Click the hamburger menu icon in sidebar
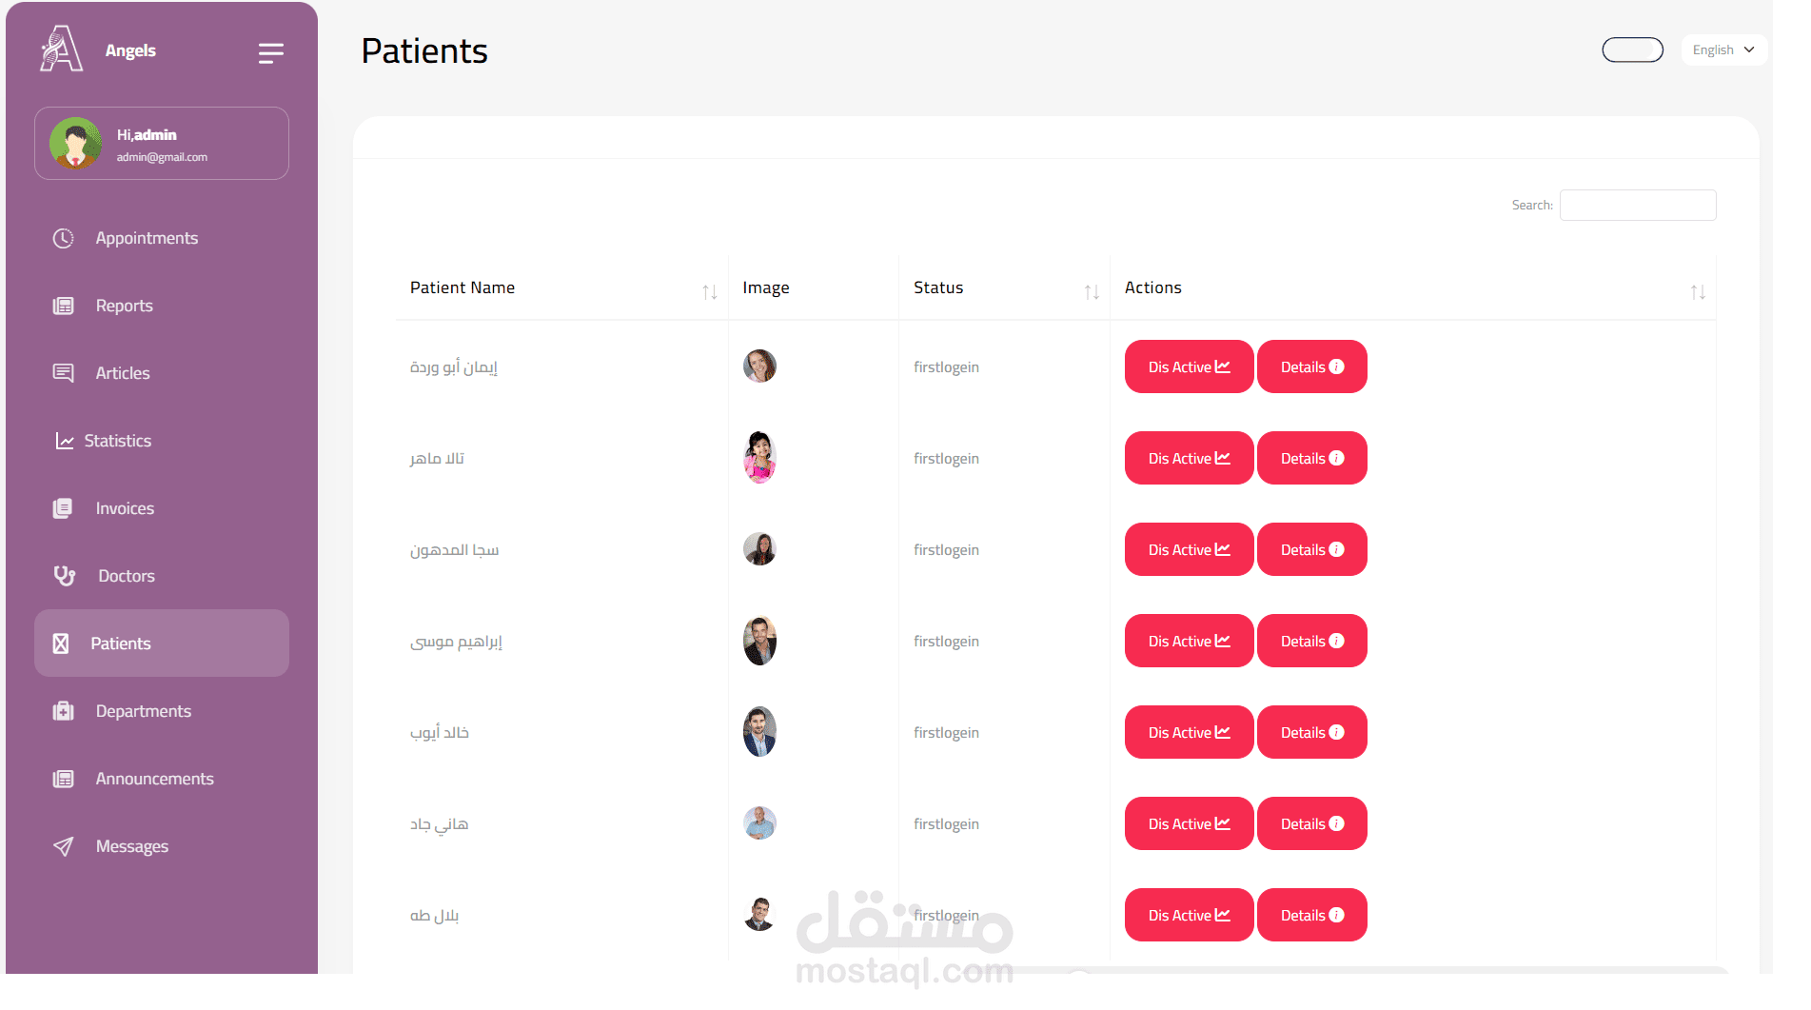This screenshot has width=1811, height=1010. pos(270,53)
